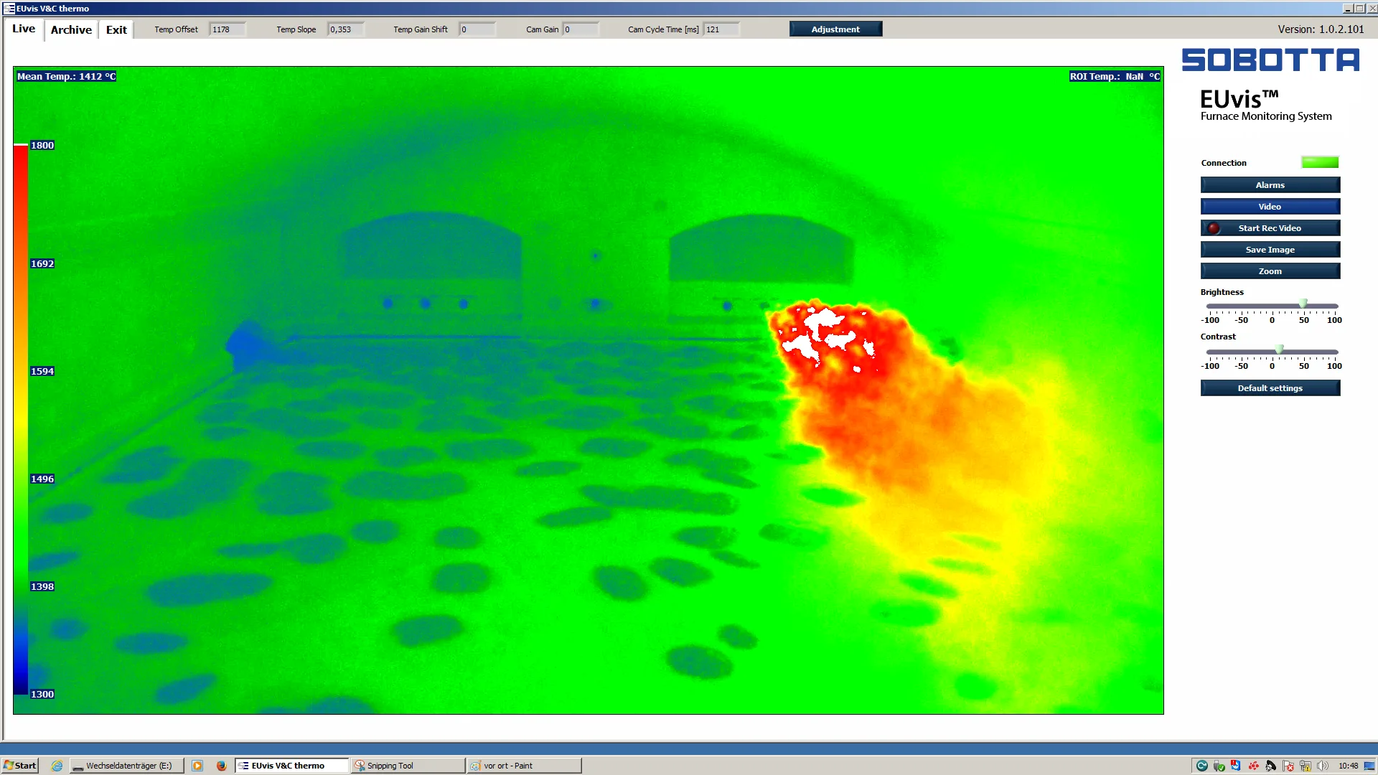Click the safely remove hardware tray icon
Viewport: 1378px width, 775px height.
1219,766
